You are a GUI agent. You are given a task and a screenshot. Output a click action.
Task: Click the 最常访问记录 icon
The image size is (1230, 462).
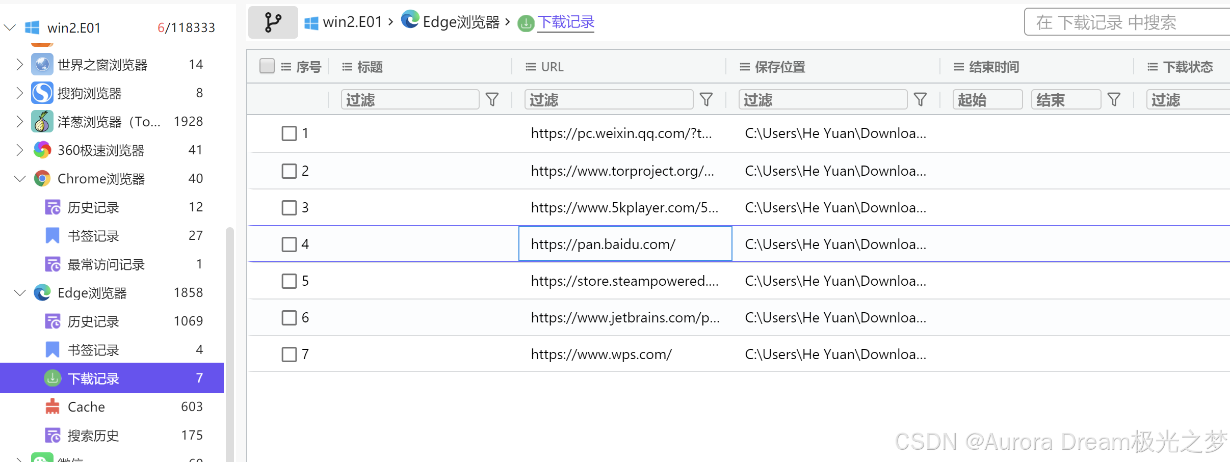coord(53,264)
